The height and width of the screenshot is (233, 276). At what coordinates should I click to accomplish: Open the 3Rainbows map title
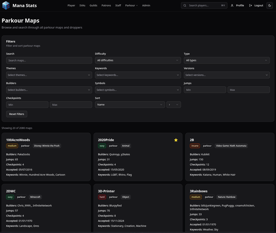[199, 191]
